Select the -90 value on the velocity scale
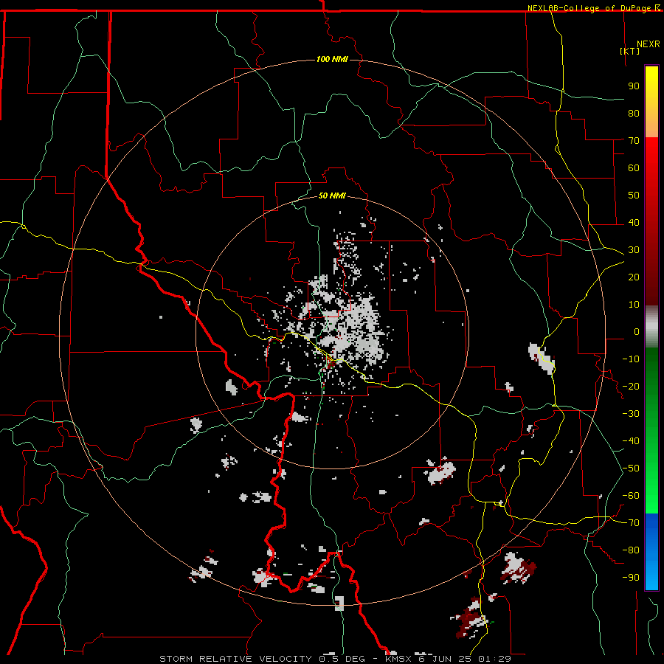 point(631,578)
